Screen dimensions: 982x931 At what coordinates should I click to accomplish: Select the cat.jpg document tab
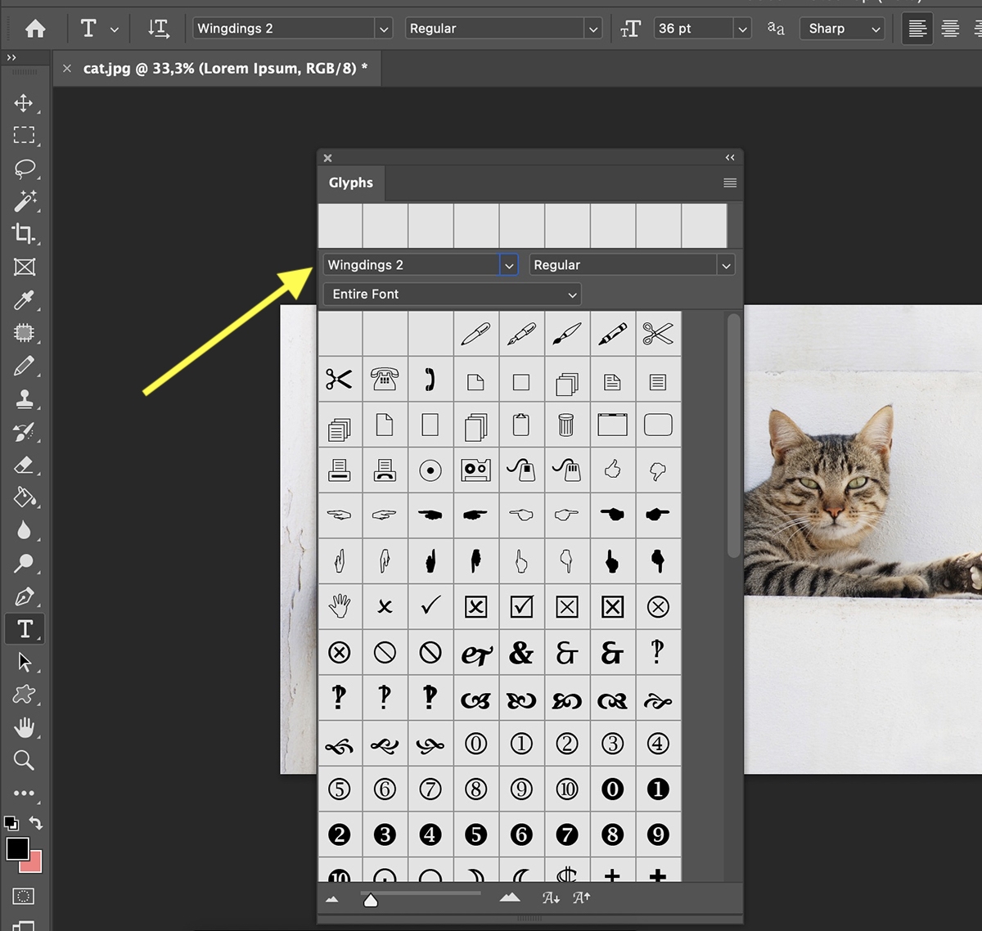[x=225, y=69]
